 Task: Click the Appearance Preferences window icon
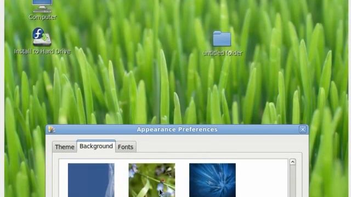click(x=52, y=130)
